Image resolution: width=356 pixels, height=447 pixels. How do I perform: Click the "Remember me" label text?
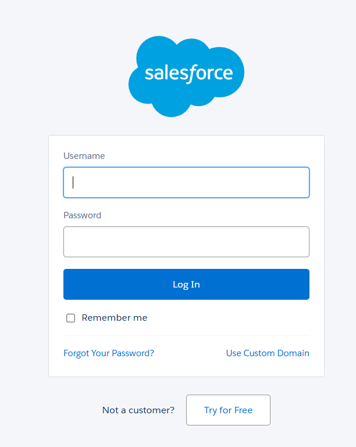point(115,318)
